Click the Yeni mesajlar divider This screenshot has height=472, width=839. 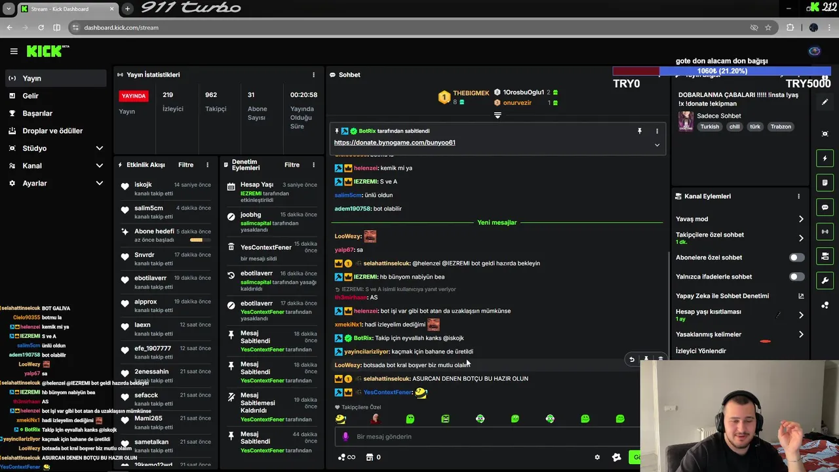[x=497, y=222]
